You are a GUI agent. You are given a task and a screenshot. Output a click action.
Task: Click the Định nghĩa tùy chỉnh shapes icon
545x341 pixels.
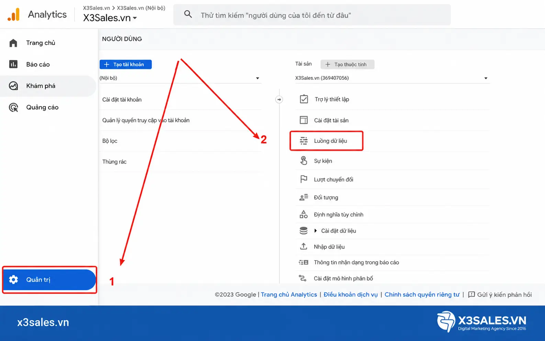pyautogui.click(x=304, y=214)
